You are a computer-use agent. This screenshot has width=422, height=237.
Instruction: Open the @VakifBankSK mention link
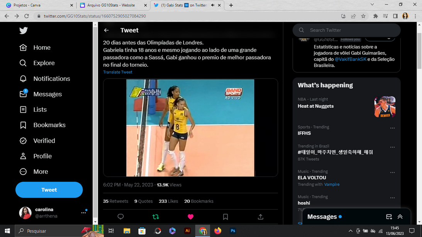(x=351, y=59)
